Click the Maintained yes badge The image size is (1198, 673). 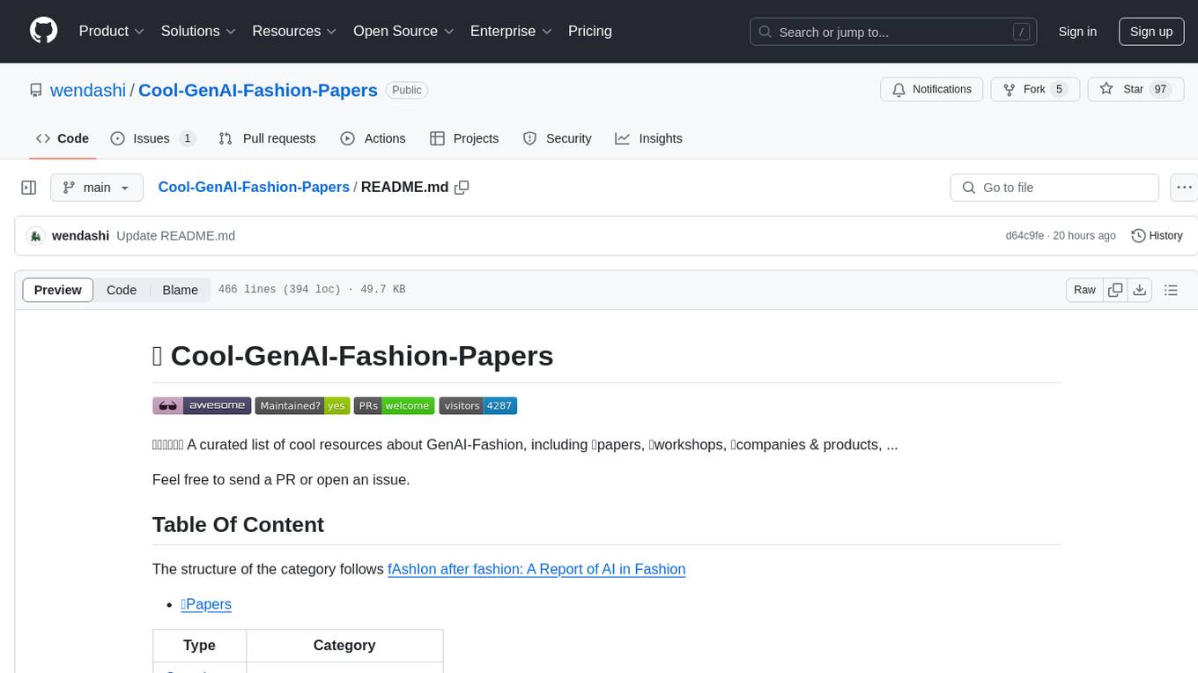(x=302, y=405)
